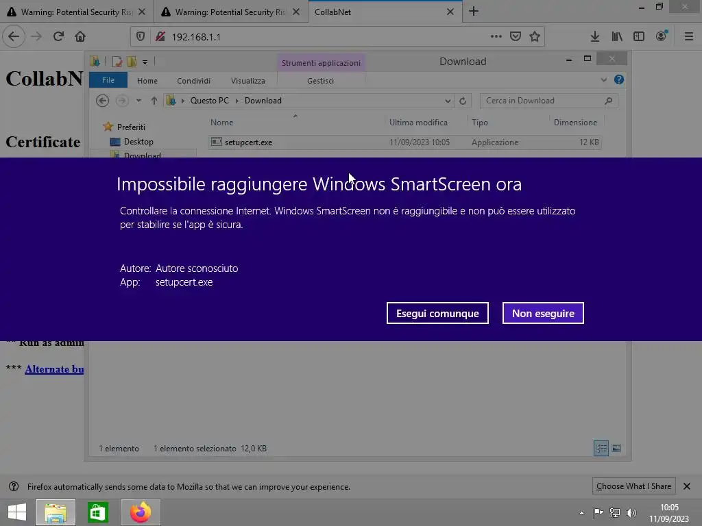Sort files by Dimensione column

(575, 122)
